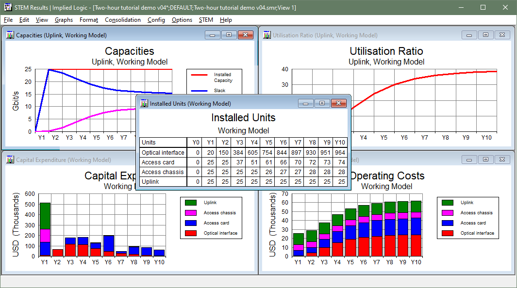Select Access card Y10 value 74
The image size is (517, 288).
point(340,162)
